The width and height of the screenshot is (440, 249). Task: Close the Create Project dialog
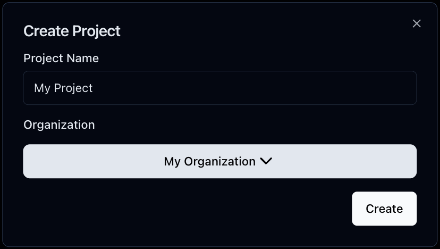tap(417, 23)
